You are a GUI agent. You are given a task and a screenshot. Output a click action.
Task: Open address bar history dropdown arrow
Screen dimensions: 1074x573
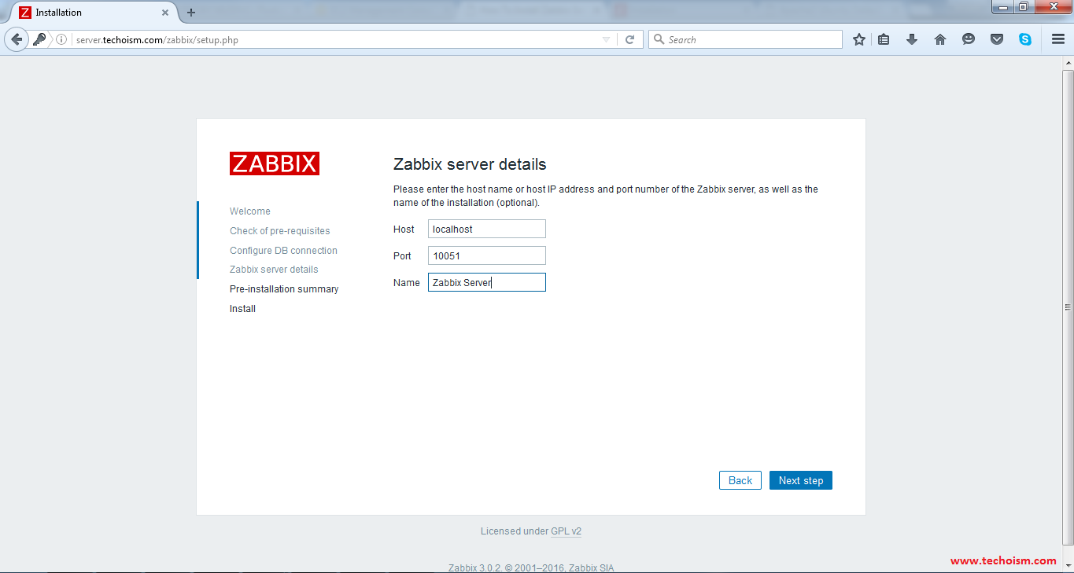606,39
